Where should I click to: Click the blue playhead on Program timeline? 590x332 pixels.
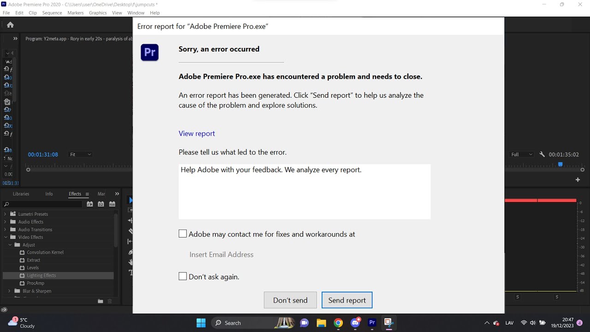(560, 164)
